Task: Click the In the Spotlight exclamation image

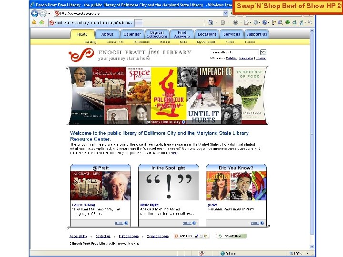Action: pyautogui.click(x=169, y=186)
